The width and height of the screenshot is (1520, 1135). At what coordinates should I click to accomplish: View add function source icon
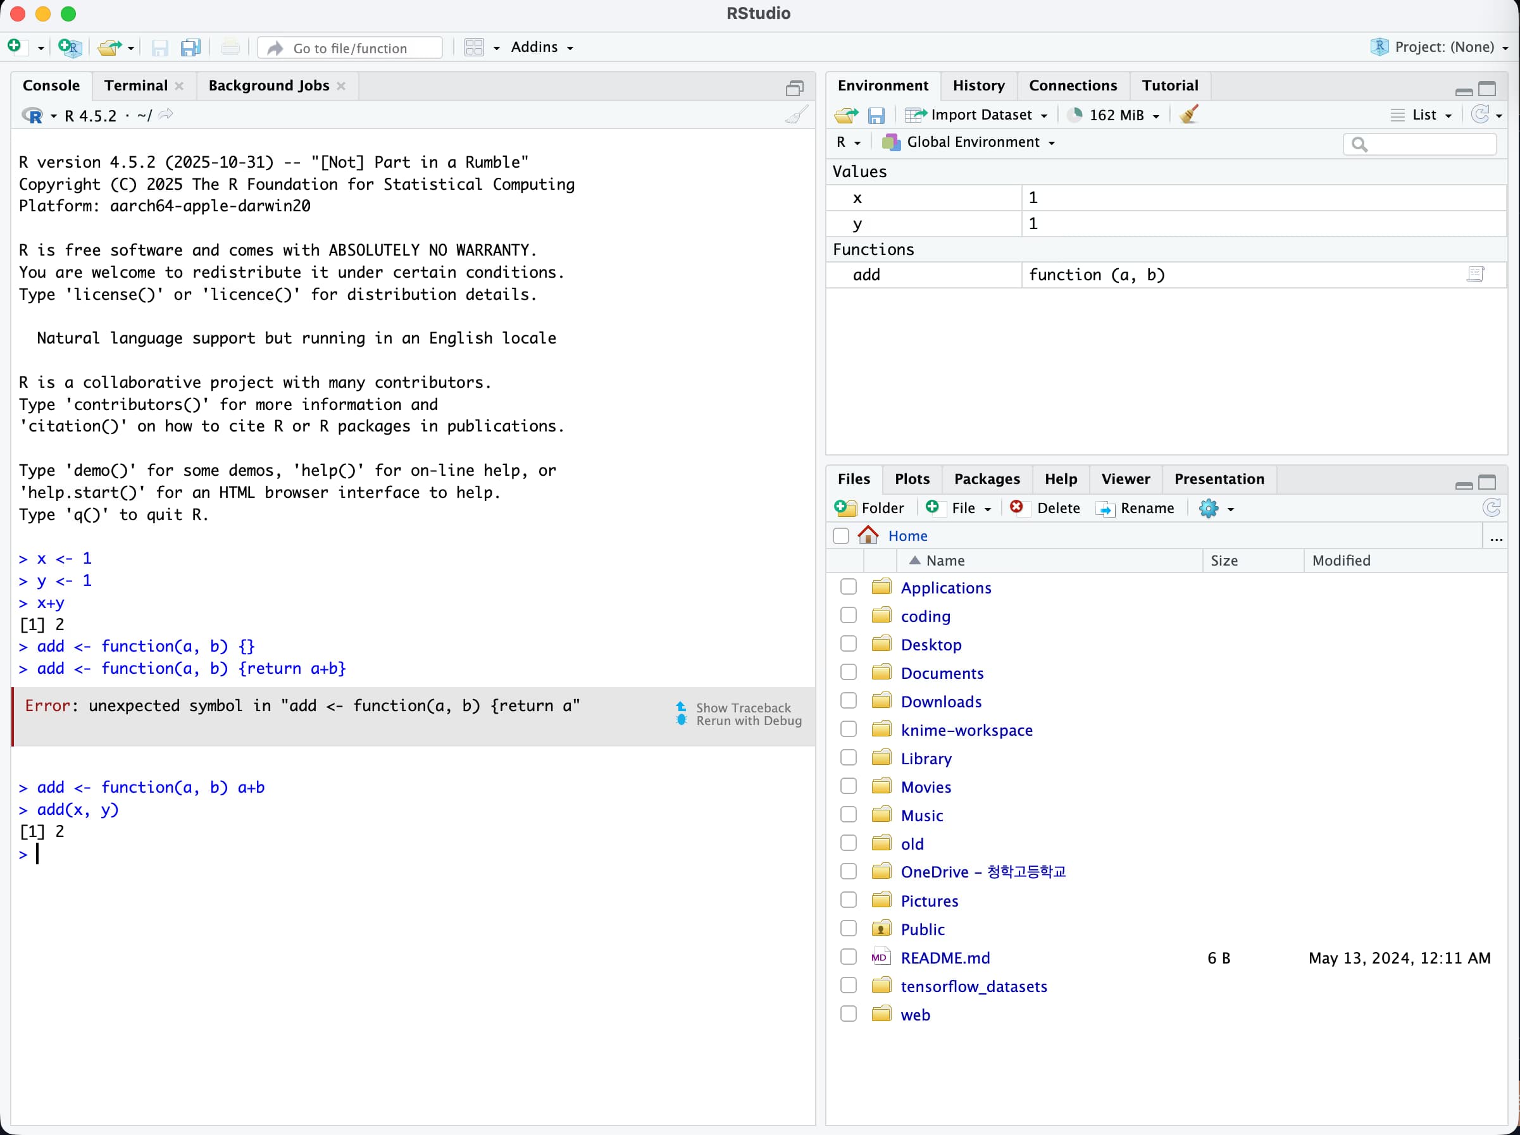pos(1474,275)
